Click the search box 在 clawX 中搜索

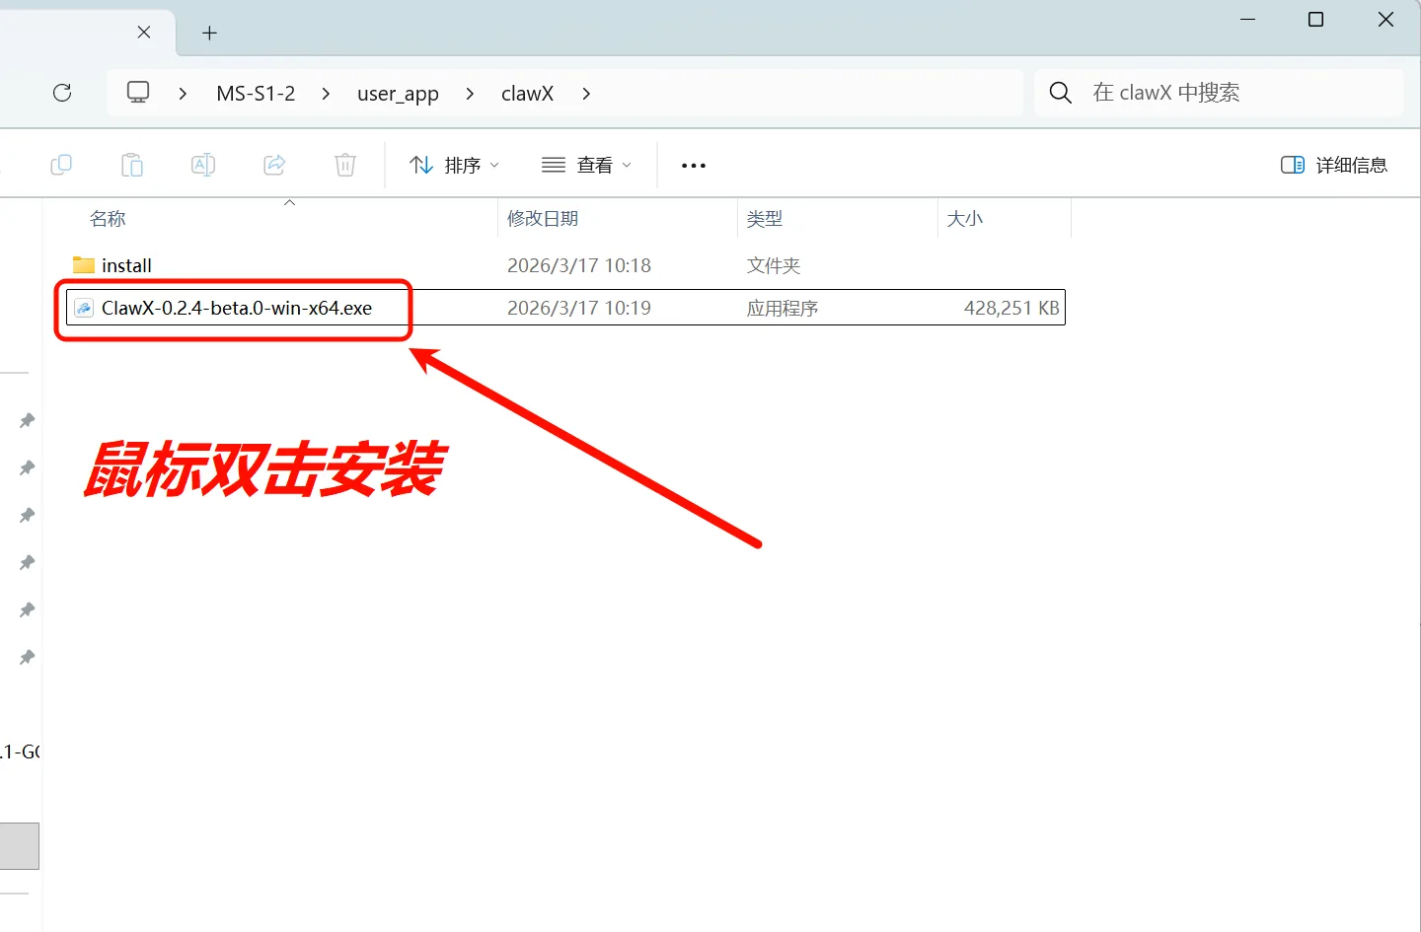tap(1219, 93)
